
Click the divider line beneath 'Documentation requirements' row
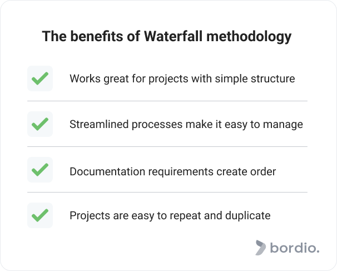coord(167,193)
